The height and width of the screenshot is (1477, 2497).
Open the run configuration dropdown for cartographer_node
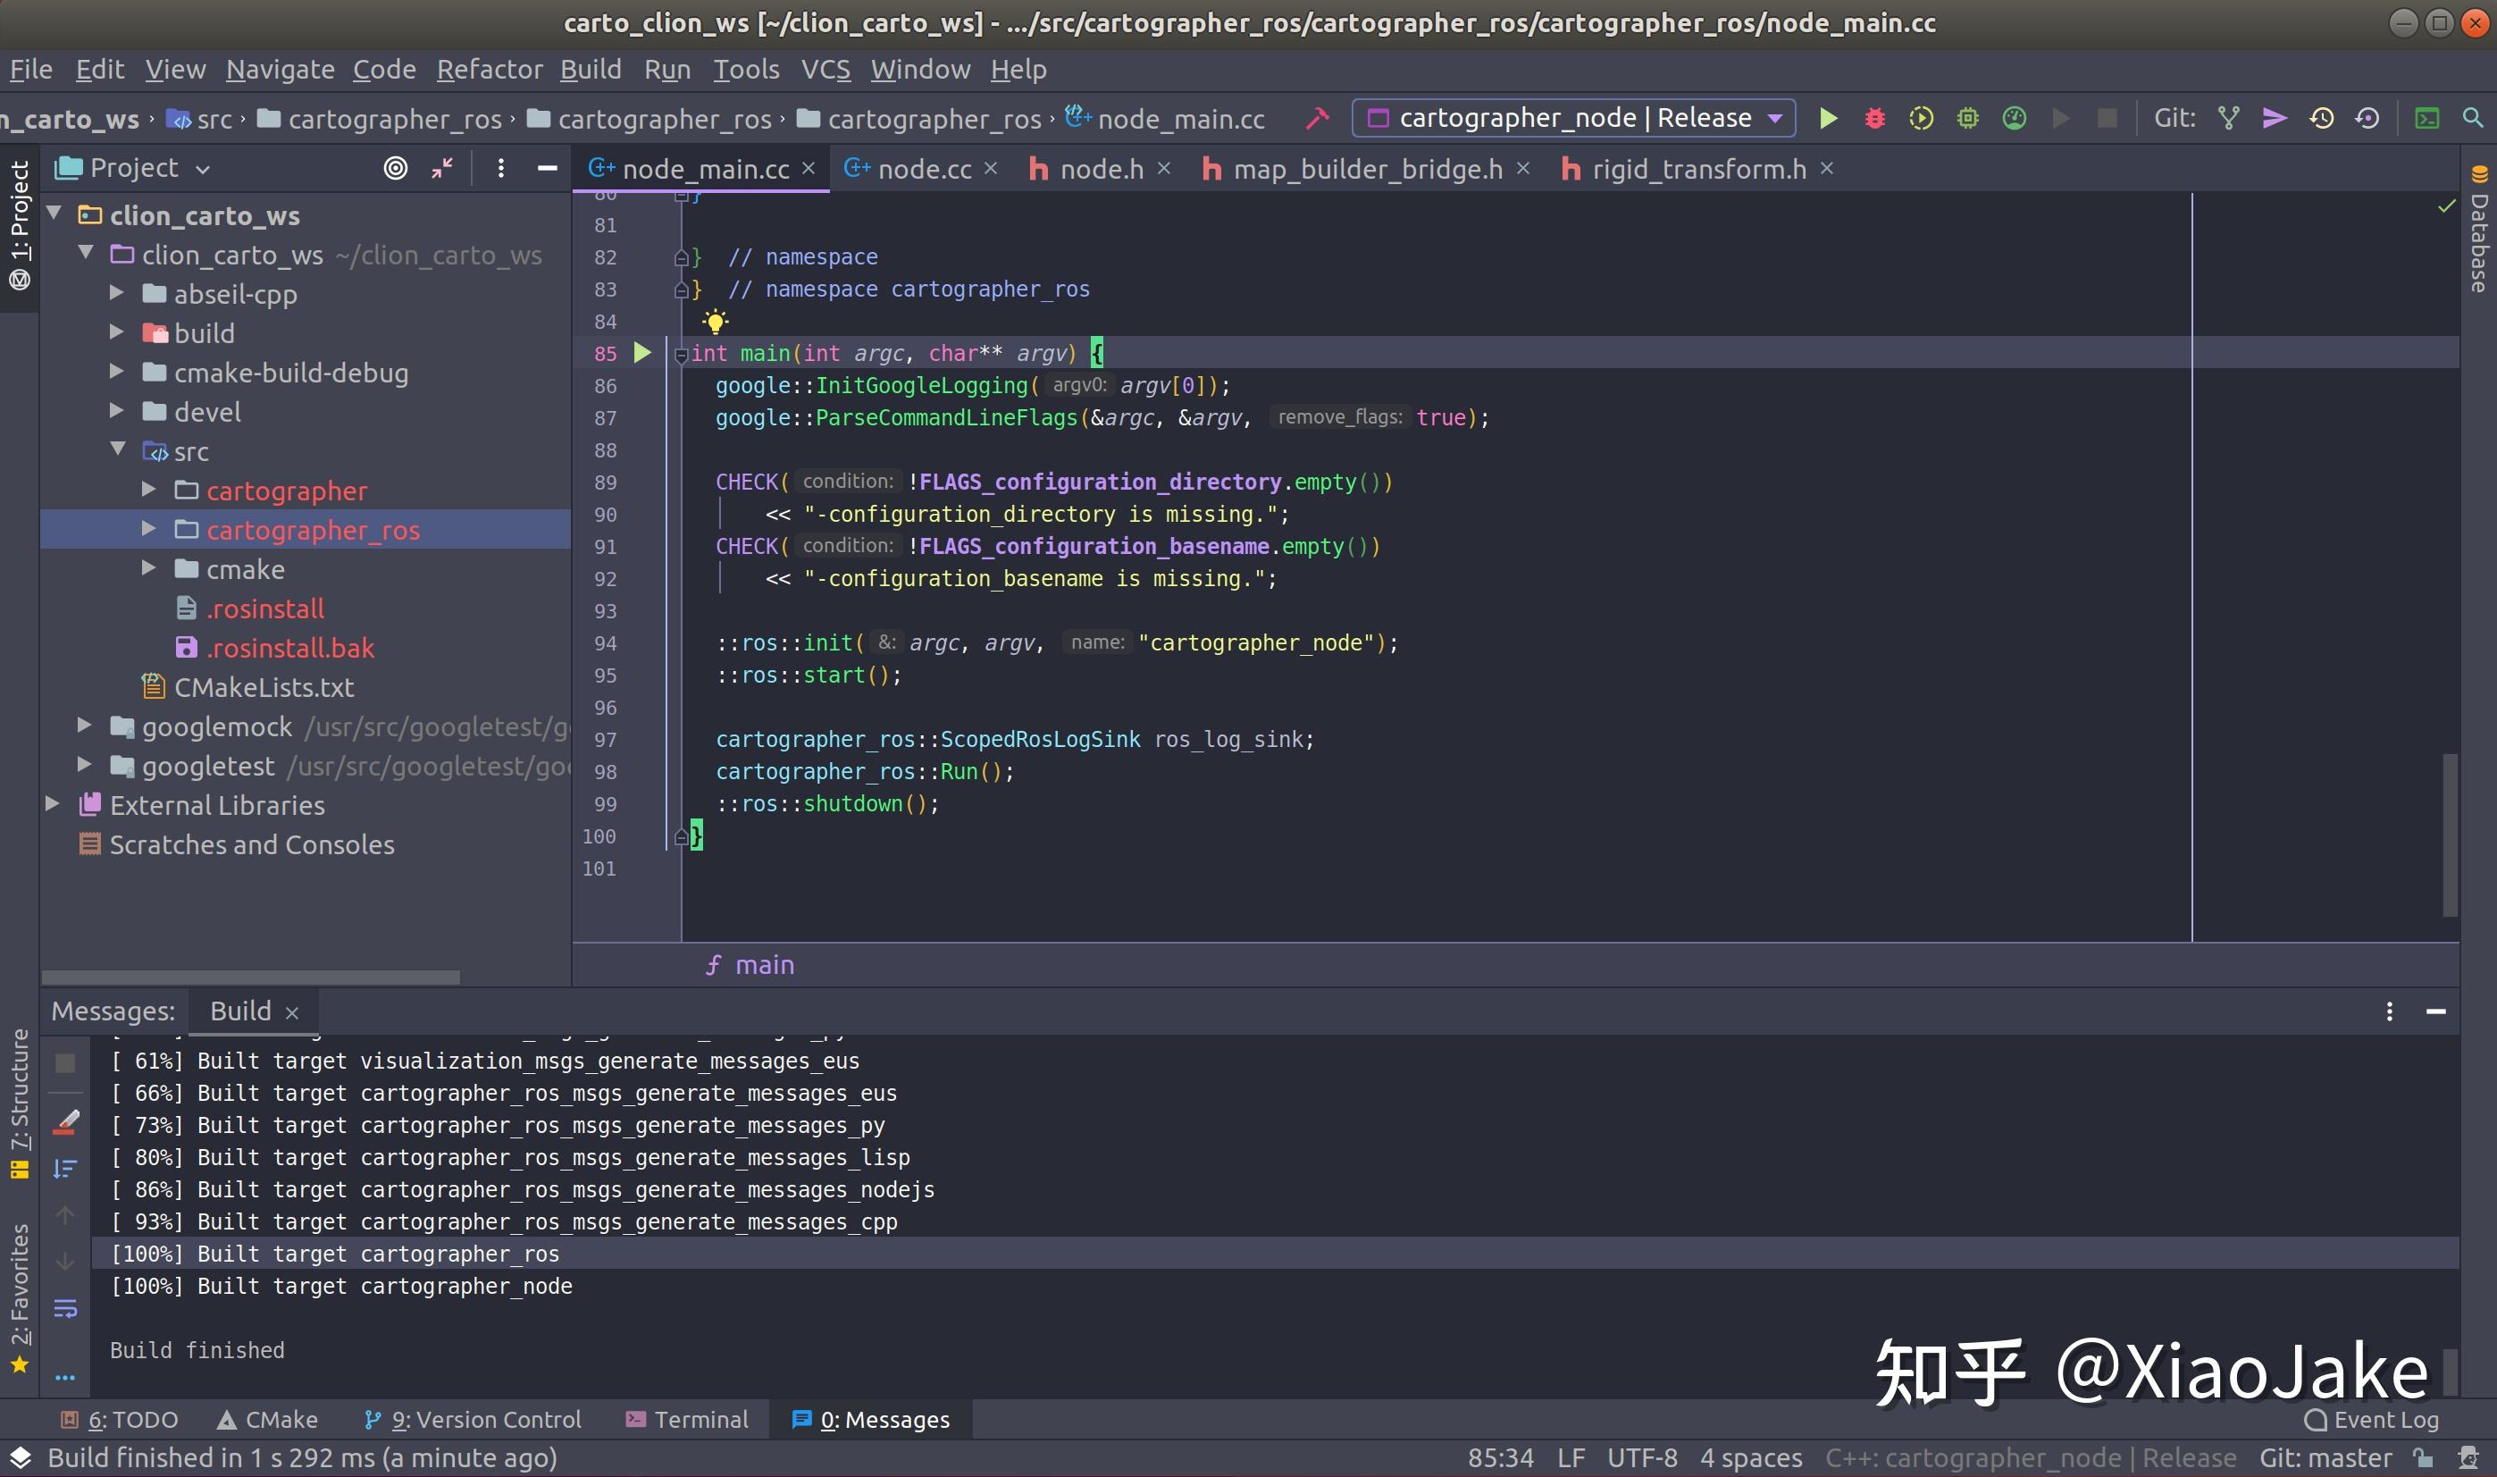[1777, 117]
